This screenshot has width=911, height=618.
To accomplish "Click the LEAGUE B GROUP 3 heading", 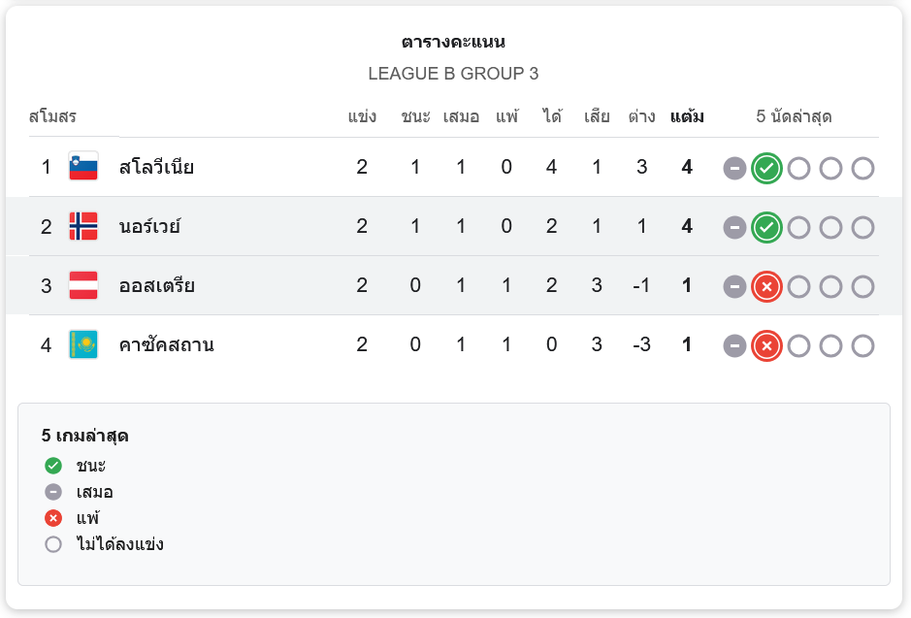I will point(453,74).
